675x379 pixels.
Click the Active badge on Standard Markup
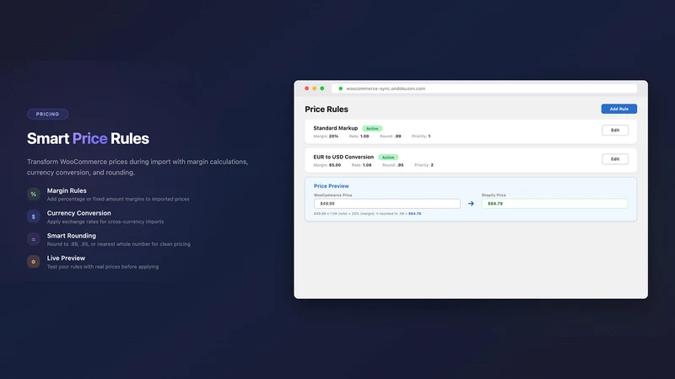[x=372, y=129]
